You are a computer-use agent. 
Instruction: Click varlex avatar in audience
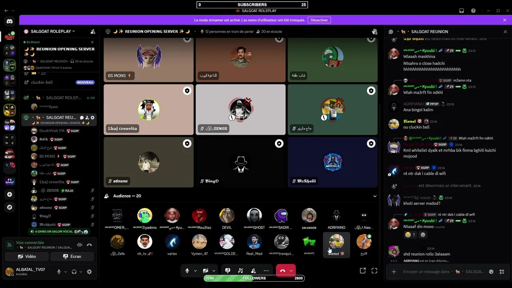coord(172,242)
